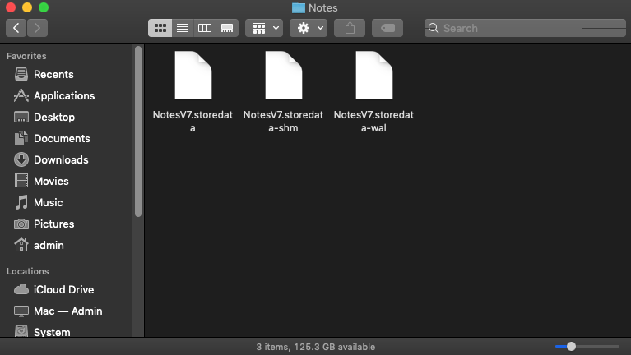Click the Share toolbar button

pos(350,28)
